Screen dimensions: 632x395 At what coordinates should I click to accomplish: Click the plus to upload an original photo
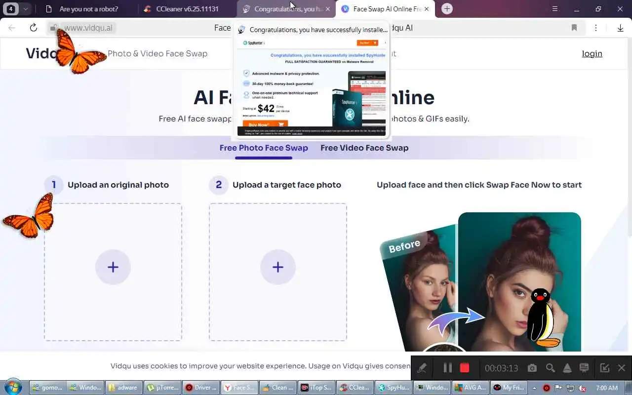tap(113, 267)
